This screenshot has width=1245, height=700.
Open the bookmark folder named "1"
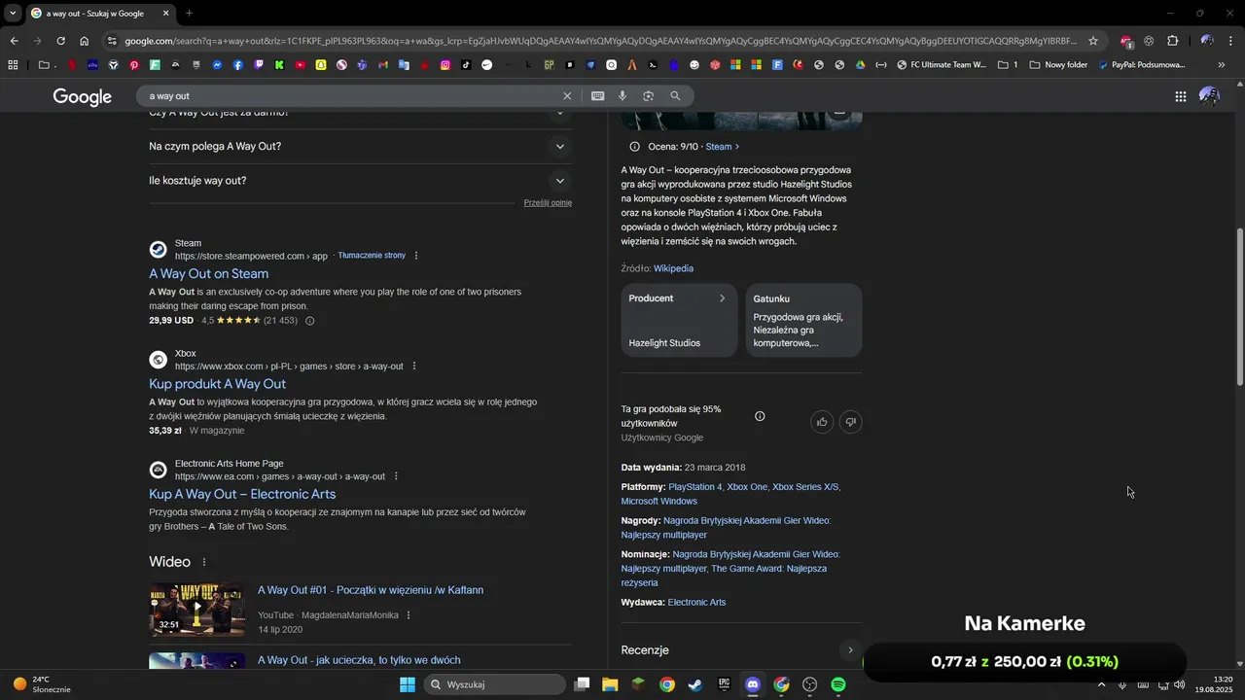[1008, 65]
